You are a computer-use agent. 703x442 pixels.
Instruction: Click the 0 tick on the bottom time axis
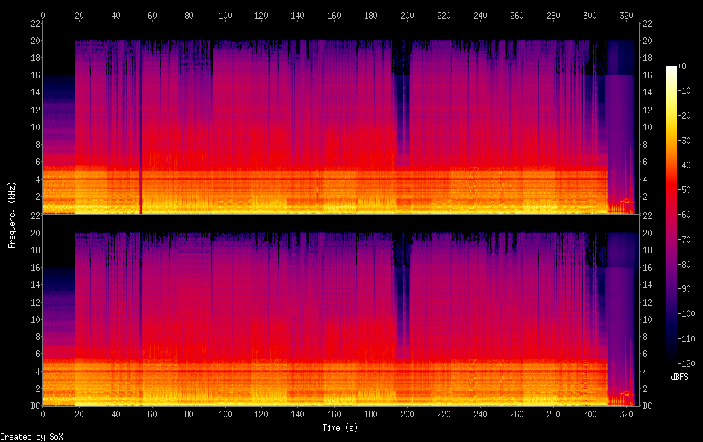click(42, 414)
